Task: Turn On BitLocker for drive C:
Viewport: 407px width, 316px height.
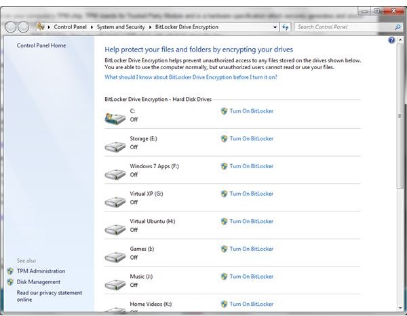Action: click(x=251, y=111)
